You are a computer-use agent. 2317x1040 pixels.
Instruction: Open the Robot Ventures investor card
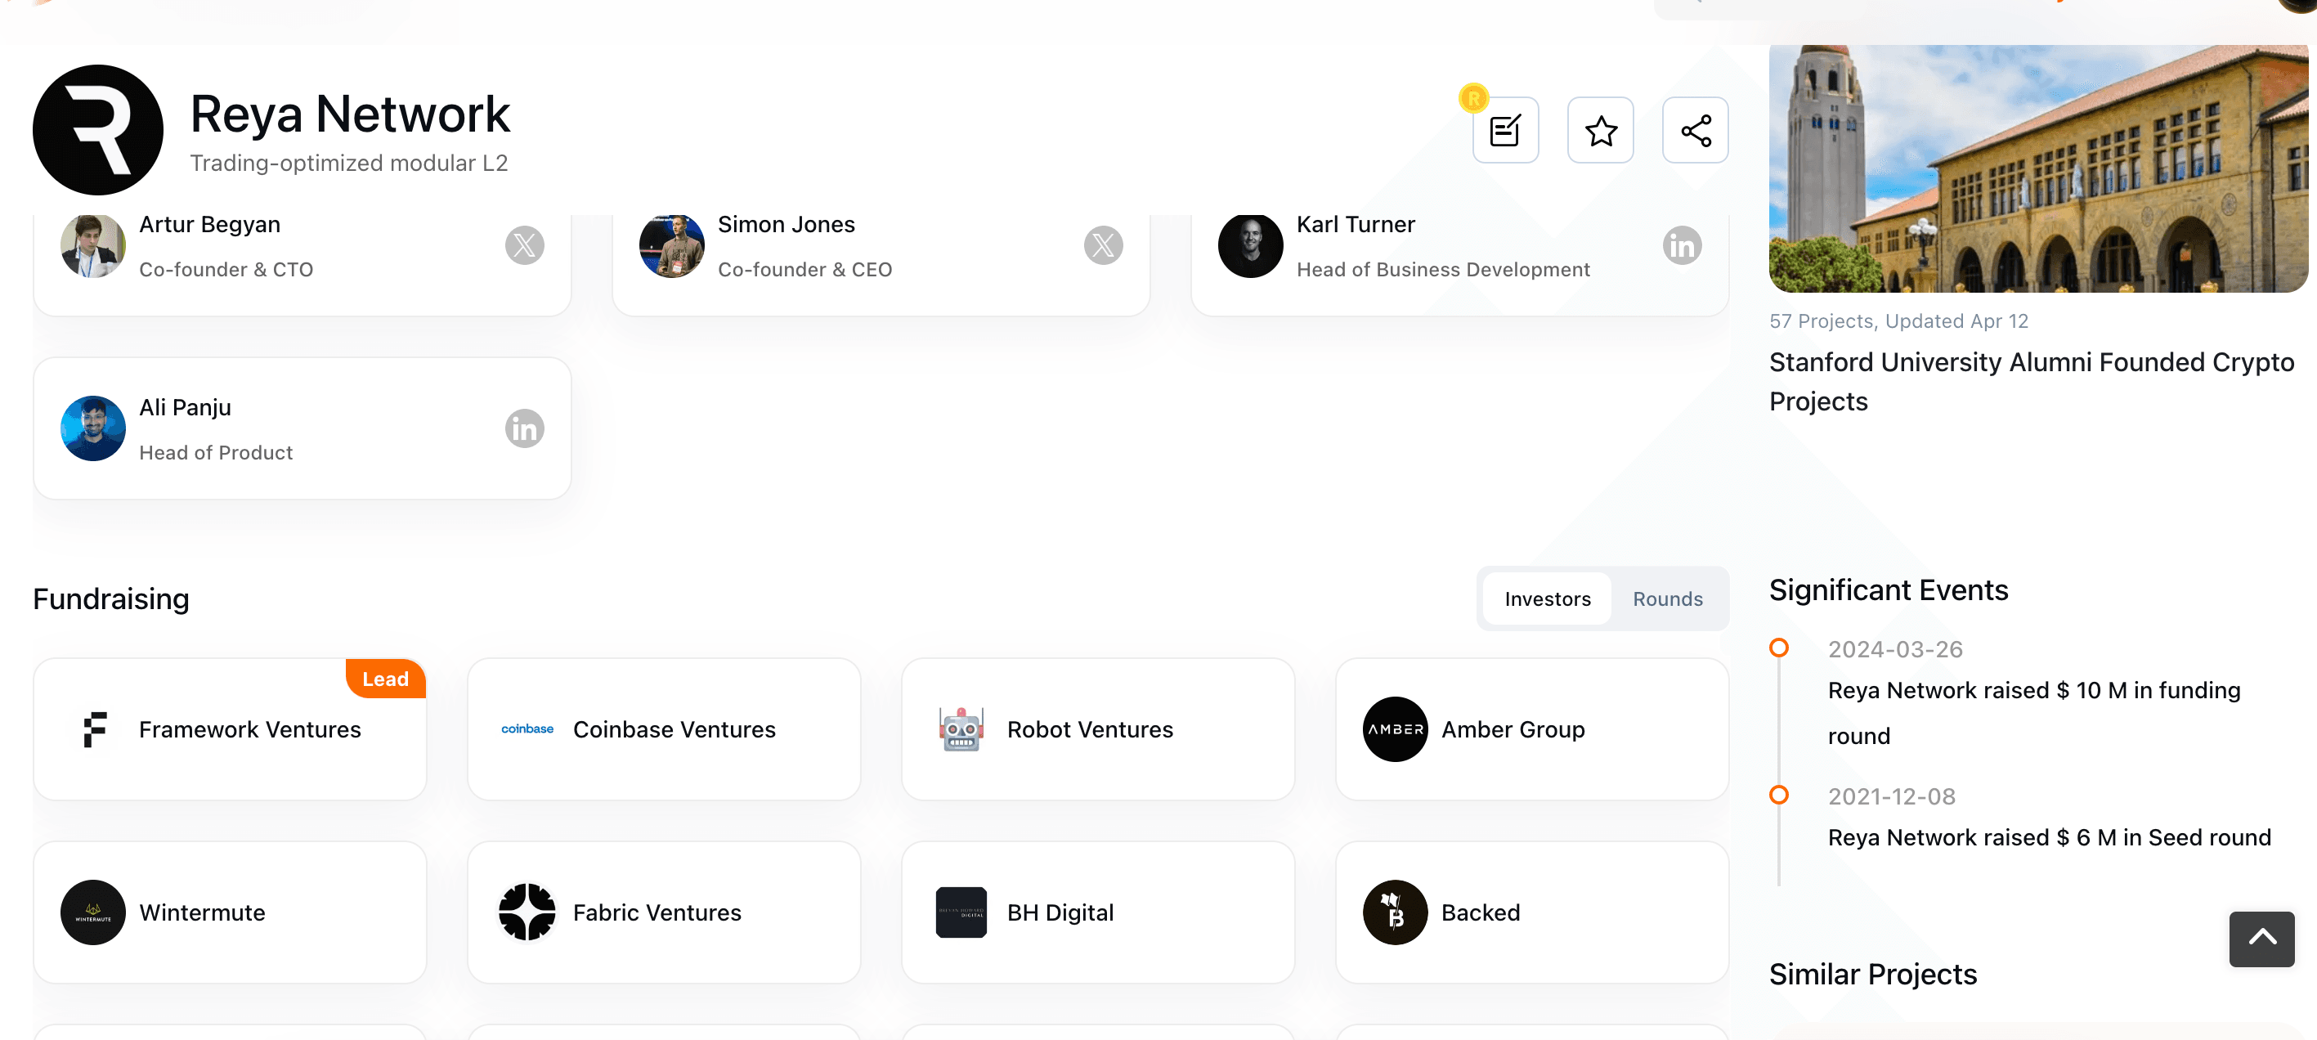tap(1097, 728)
